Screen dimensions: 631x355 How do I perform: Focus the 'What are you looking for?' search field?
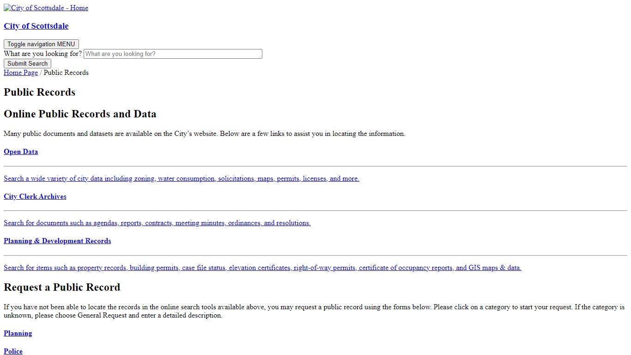coord(173,54)
